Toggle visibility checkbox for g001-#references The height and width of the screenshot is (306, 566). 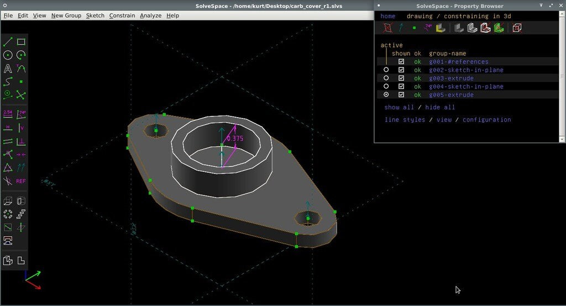click(401, 62)
